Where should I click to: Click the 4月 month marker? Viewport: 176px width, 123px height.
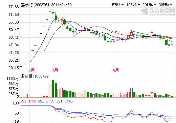coord(116,70)
